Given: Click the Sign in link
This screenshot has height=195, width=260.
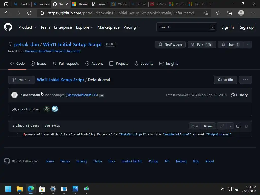Looking at the screenshot, I should point(227,27).
